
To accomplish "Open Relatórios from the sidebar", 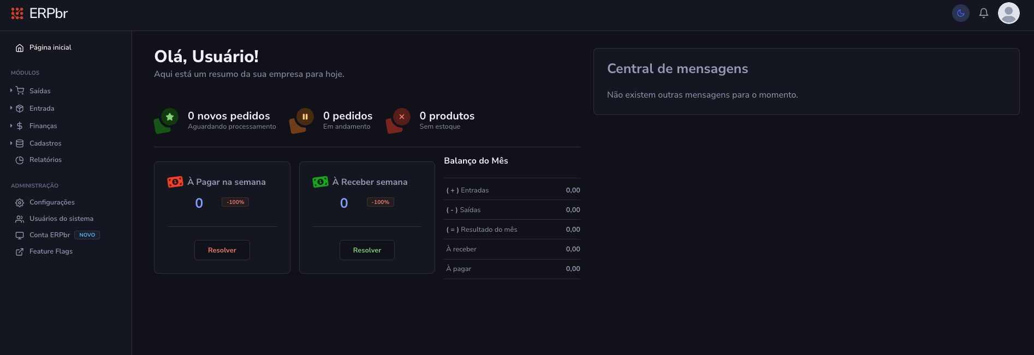I will [45, 160].
